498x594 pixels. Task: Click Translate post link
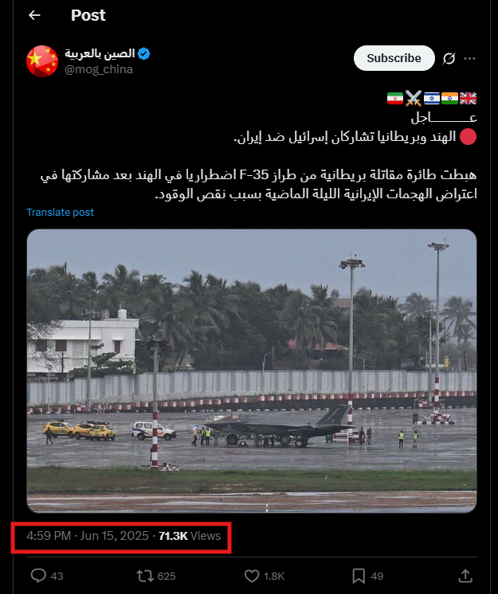point(60,212)
